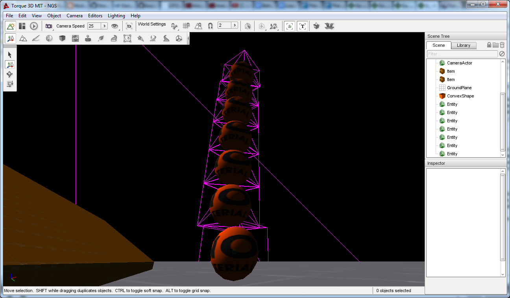Select the Object Editor axis-gizmo tool
Screen dimensions: 510x298
[x=11, y=38]
